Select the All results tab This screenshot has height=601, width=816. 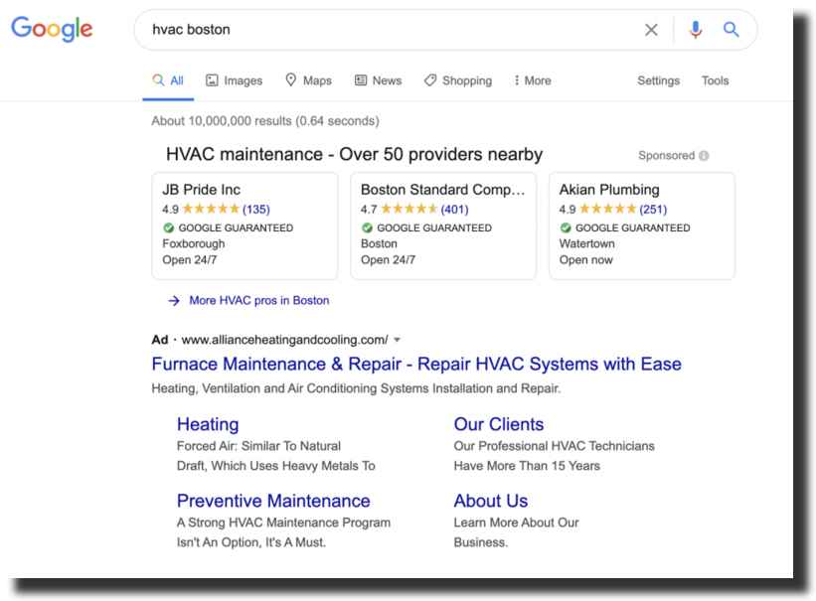point(168,80)
